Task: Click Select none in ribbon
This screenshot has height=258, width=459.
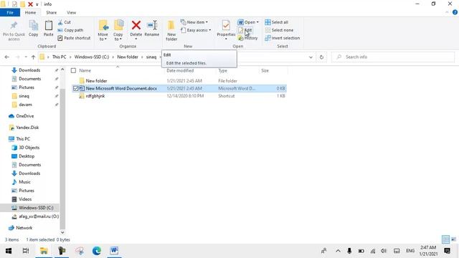Action: pyautogui.click(x=279, y=30)
